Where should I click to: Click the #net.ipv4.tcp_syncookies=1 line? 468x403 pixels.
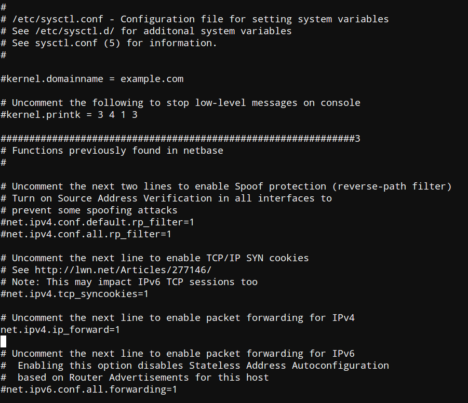click(74, 294)
